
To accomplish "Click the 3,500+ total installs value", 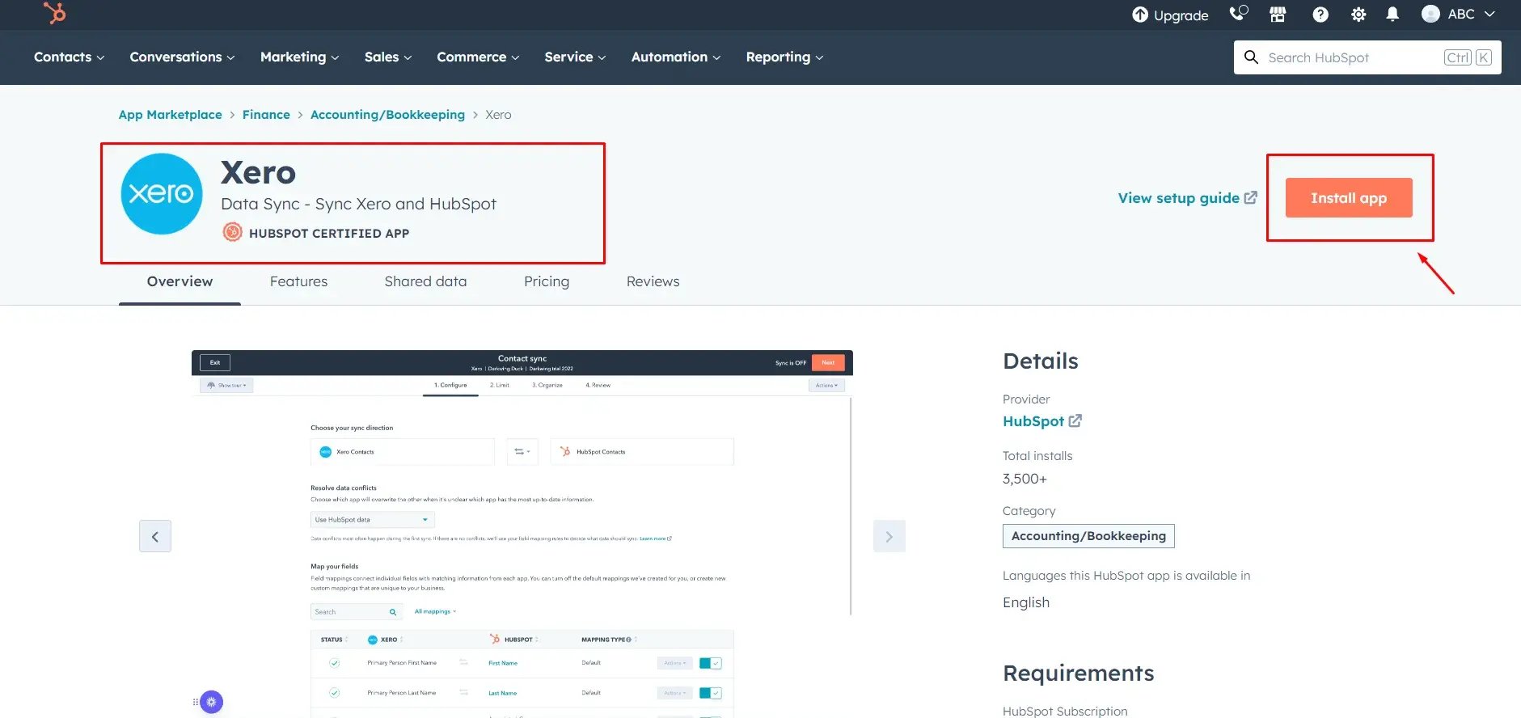I will coord(1025,479).
